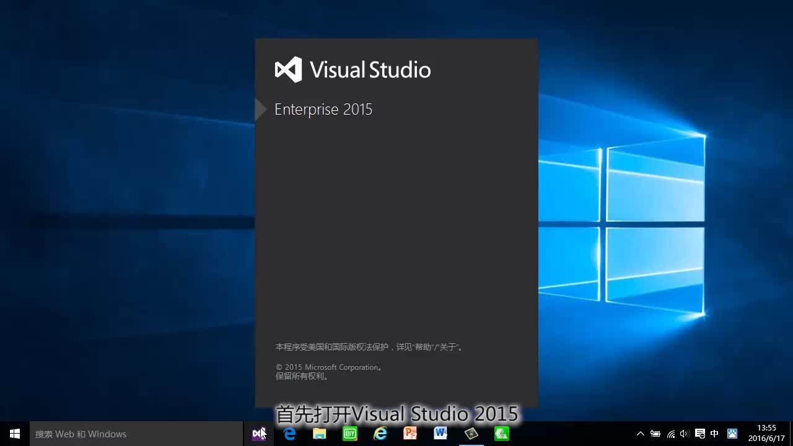Launch Internet Explorer from the taskbar
This screenshot has width=793, height=446.
point(380,434)
